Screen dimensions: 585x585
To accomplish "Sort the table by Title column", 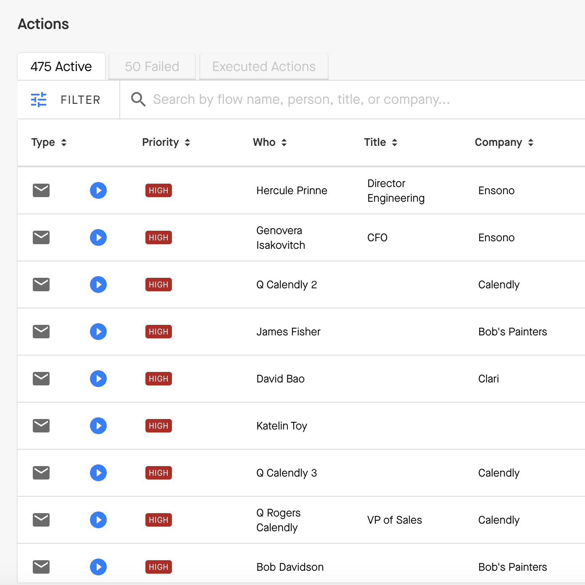I will tap(381, 142).
